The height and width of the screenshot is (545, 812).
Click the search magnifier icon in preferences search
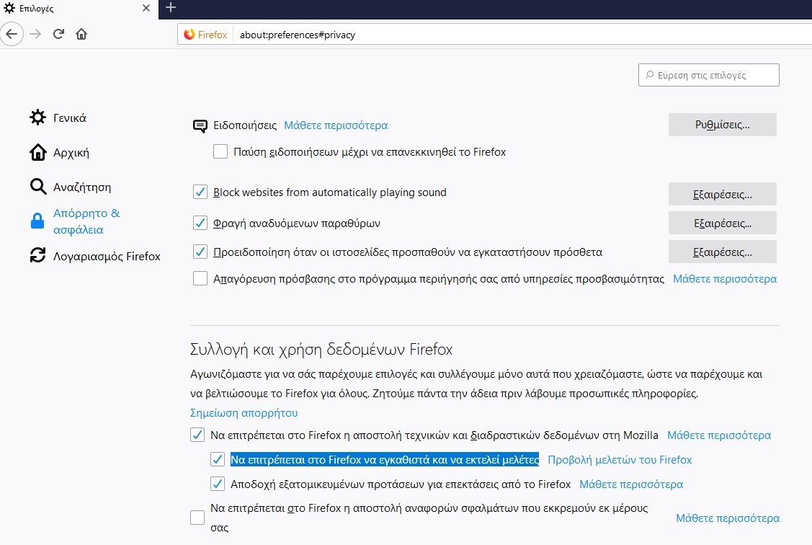(x=649, y=75)
